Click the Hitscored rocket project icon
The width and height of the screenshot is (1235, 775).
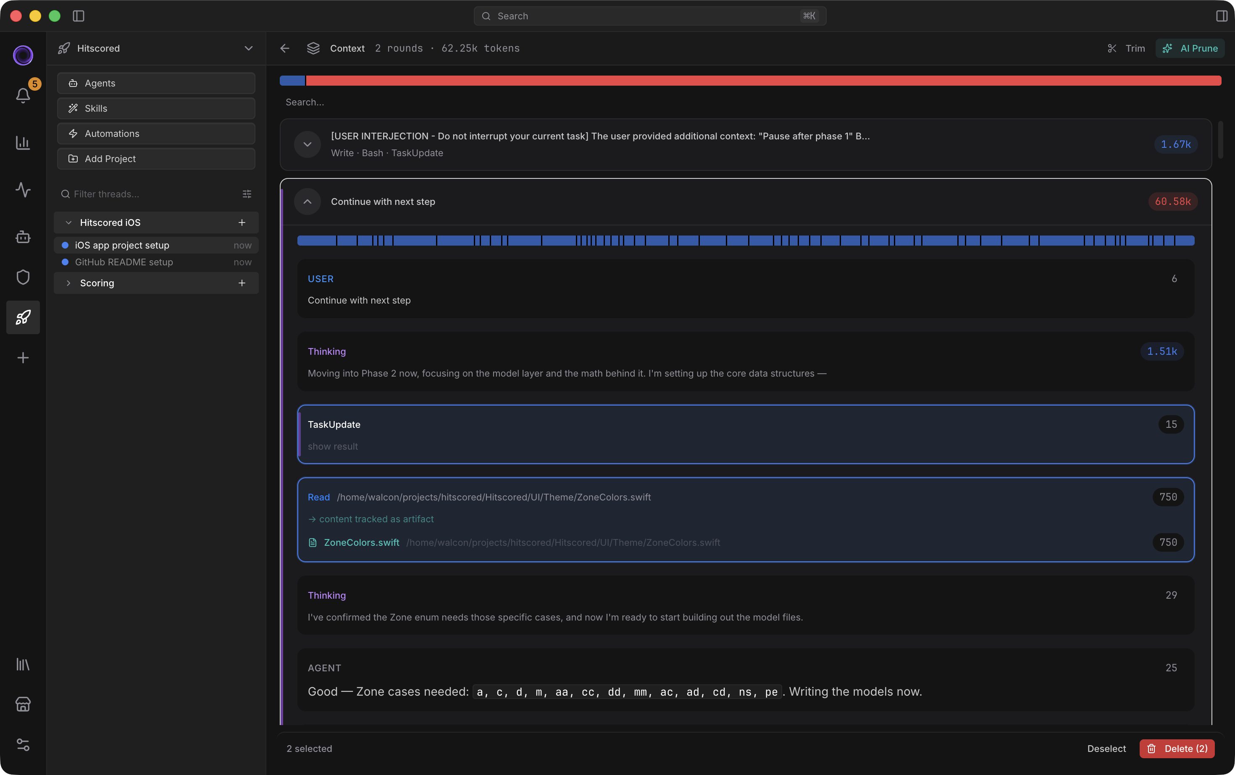64,48
